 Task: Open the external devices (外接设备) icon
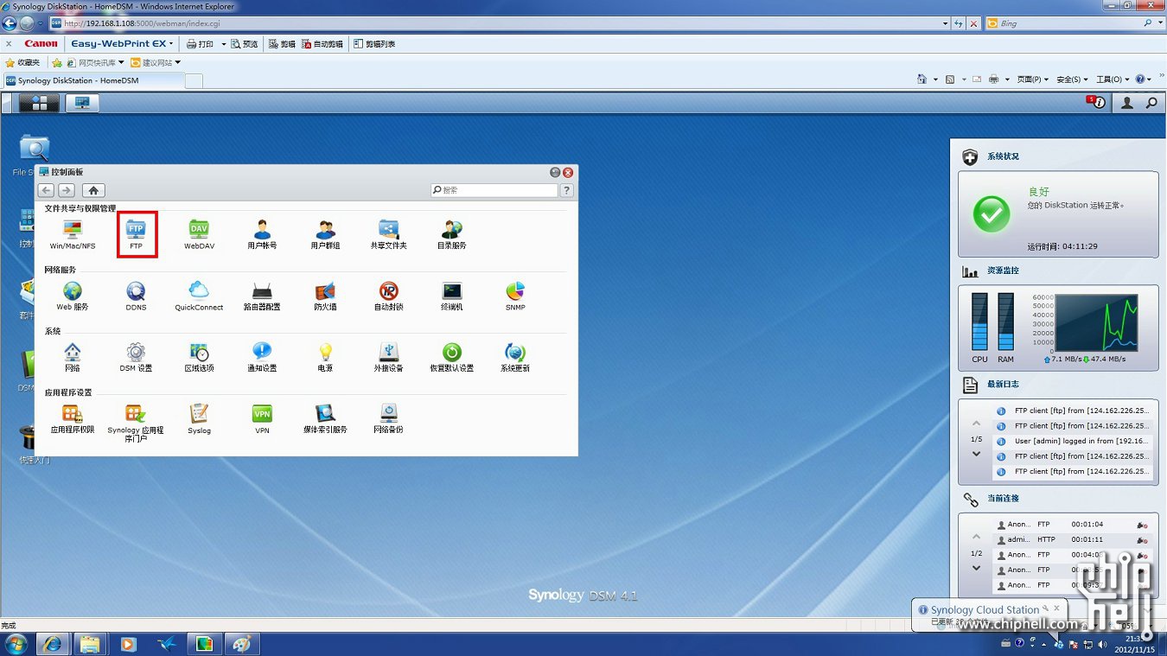(388, 357)
